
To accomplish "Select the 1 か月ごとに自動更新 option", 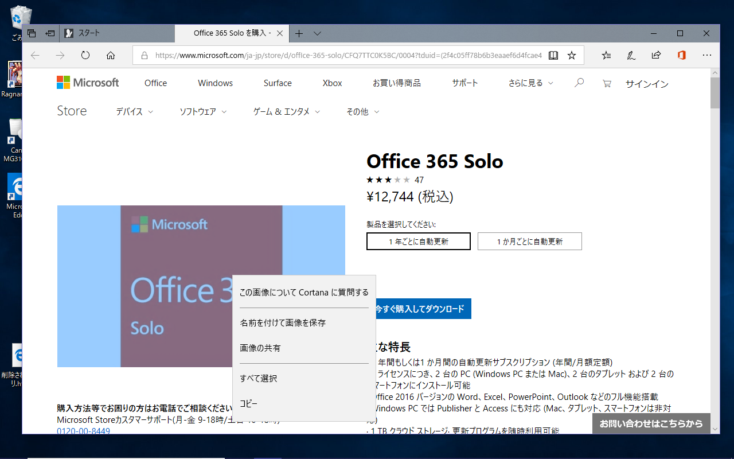I will 530,242.
